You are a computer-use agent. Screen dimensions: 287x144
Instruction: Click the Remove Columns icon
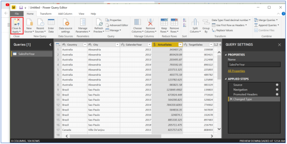[x=150, y=23]
